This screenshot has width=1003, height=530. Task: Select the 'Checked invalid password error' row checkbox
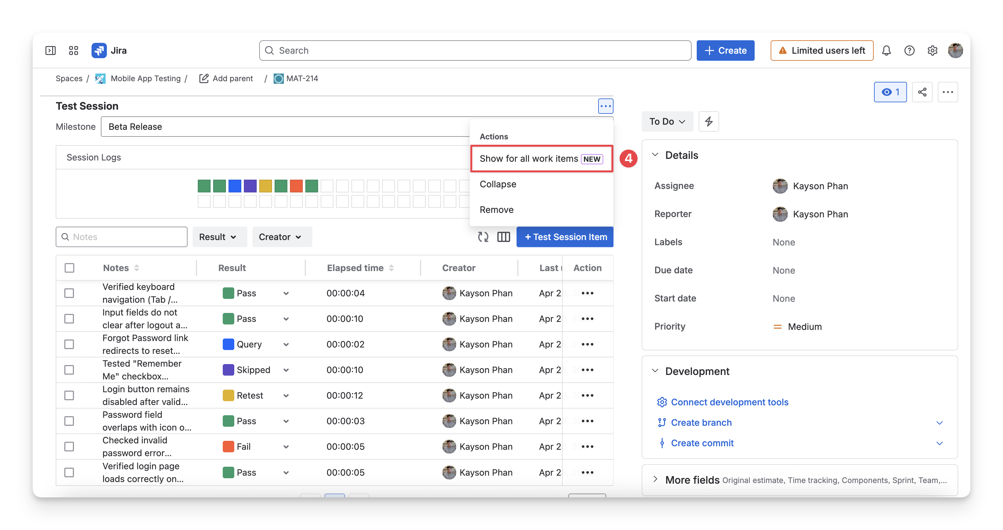[x=69, y=447]
